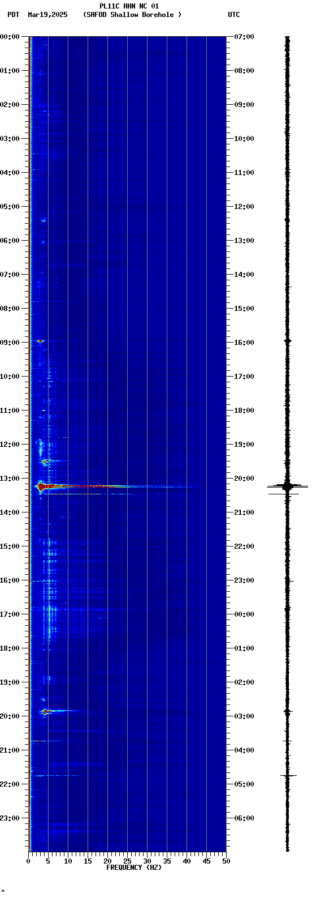This screenshot has height=897, width=312.
Task: Click the 07:00 UTC time label
Action: click(x=244, y=37)
